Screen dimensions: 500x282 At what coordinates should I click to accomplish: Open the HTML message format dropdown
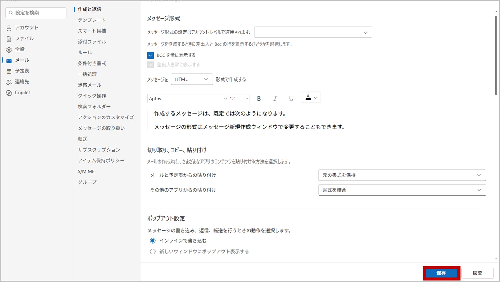[192, 79]
